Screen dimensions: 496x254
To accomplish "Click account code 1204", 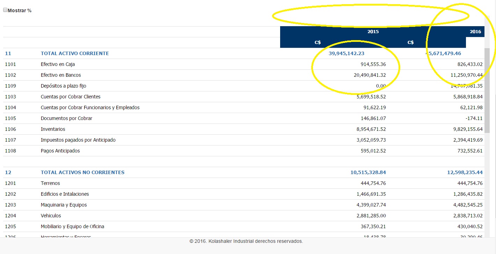I will 10,216.
